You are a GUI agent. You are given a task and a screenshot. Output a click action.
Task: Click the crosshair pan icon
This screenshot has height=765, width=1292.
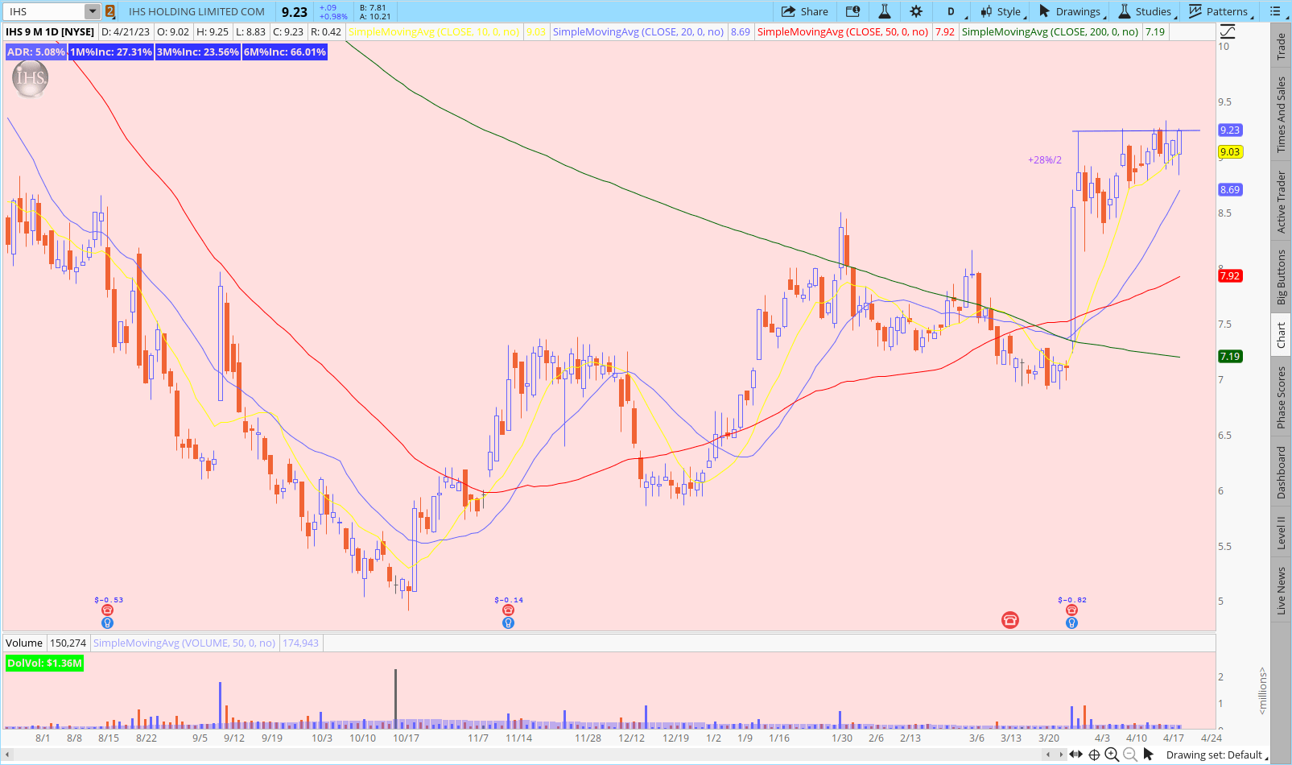coord(1095,755)
